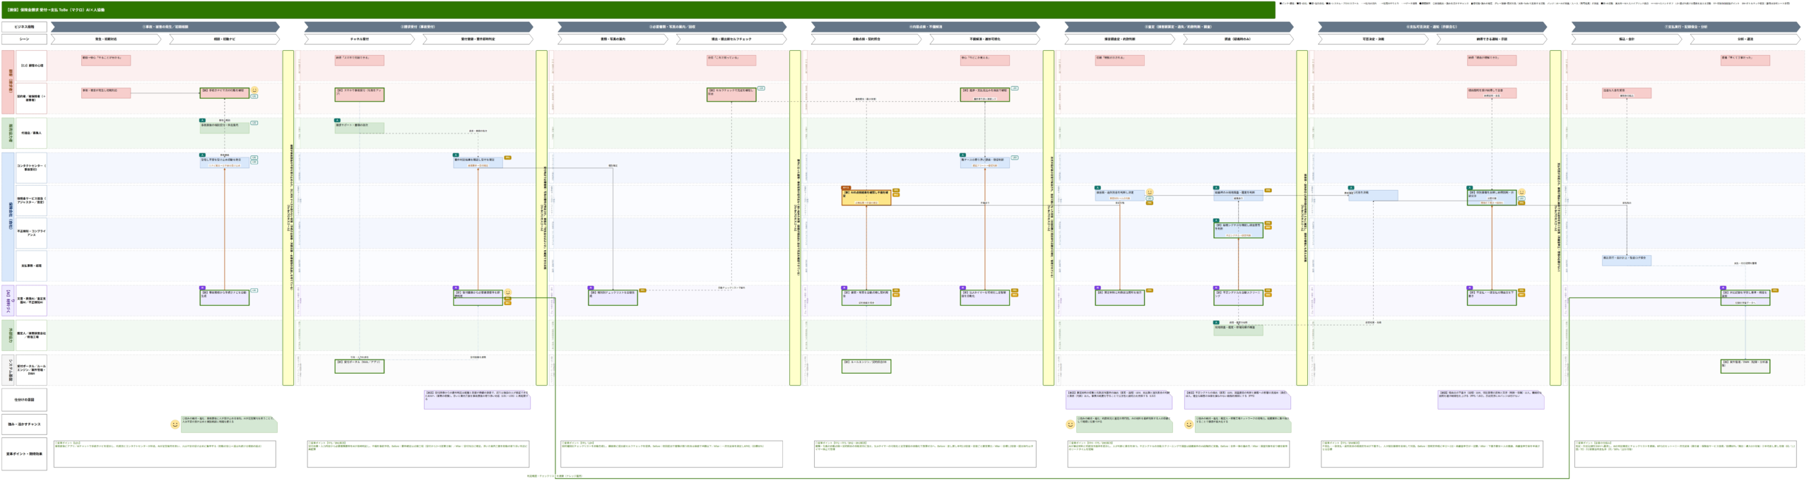
Task: Click purple AI badge in 受付登録・要件即時判定 scene
Action: click(456, 287)
